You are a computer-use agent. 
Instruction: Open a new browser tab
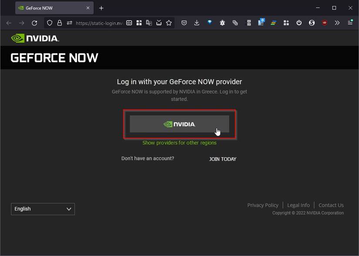[101, 8]
